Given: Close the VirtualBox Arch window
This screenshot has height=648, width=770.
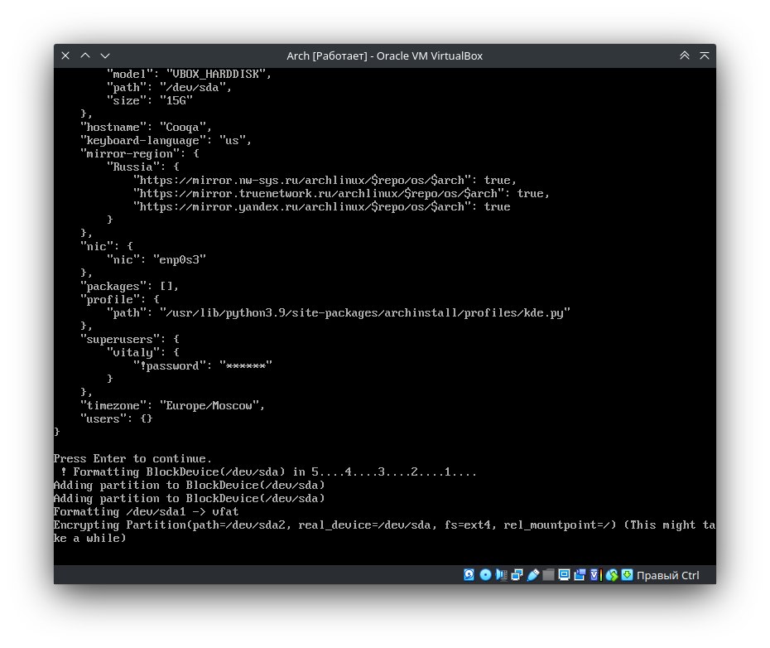Looking at the screenshot, I should tap(65, 56).
